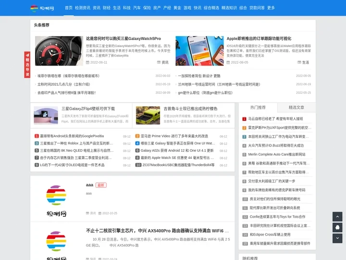Click the 检测网 logo thumbnail of aaa post

pyautogui.click(x=56, y=200)
